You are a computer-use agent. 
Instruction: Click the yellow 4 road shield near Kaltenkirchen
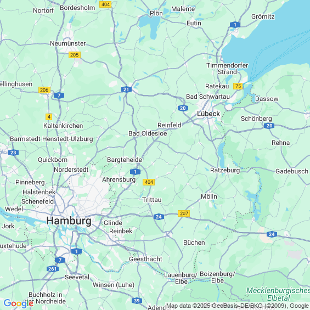[x=49, y=117]
